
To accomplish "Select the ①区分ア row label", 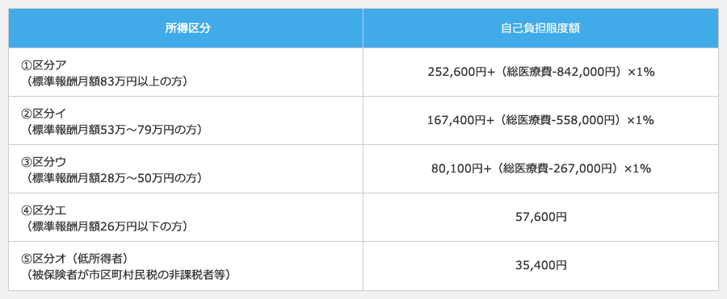I will (x=40, y=64).
